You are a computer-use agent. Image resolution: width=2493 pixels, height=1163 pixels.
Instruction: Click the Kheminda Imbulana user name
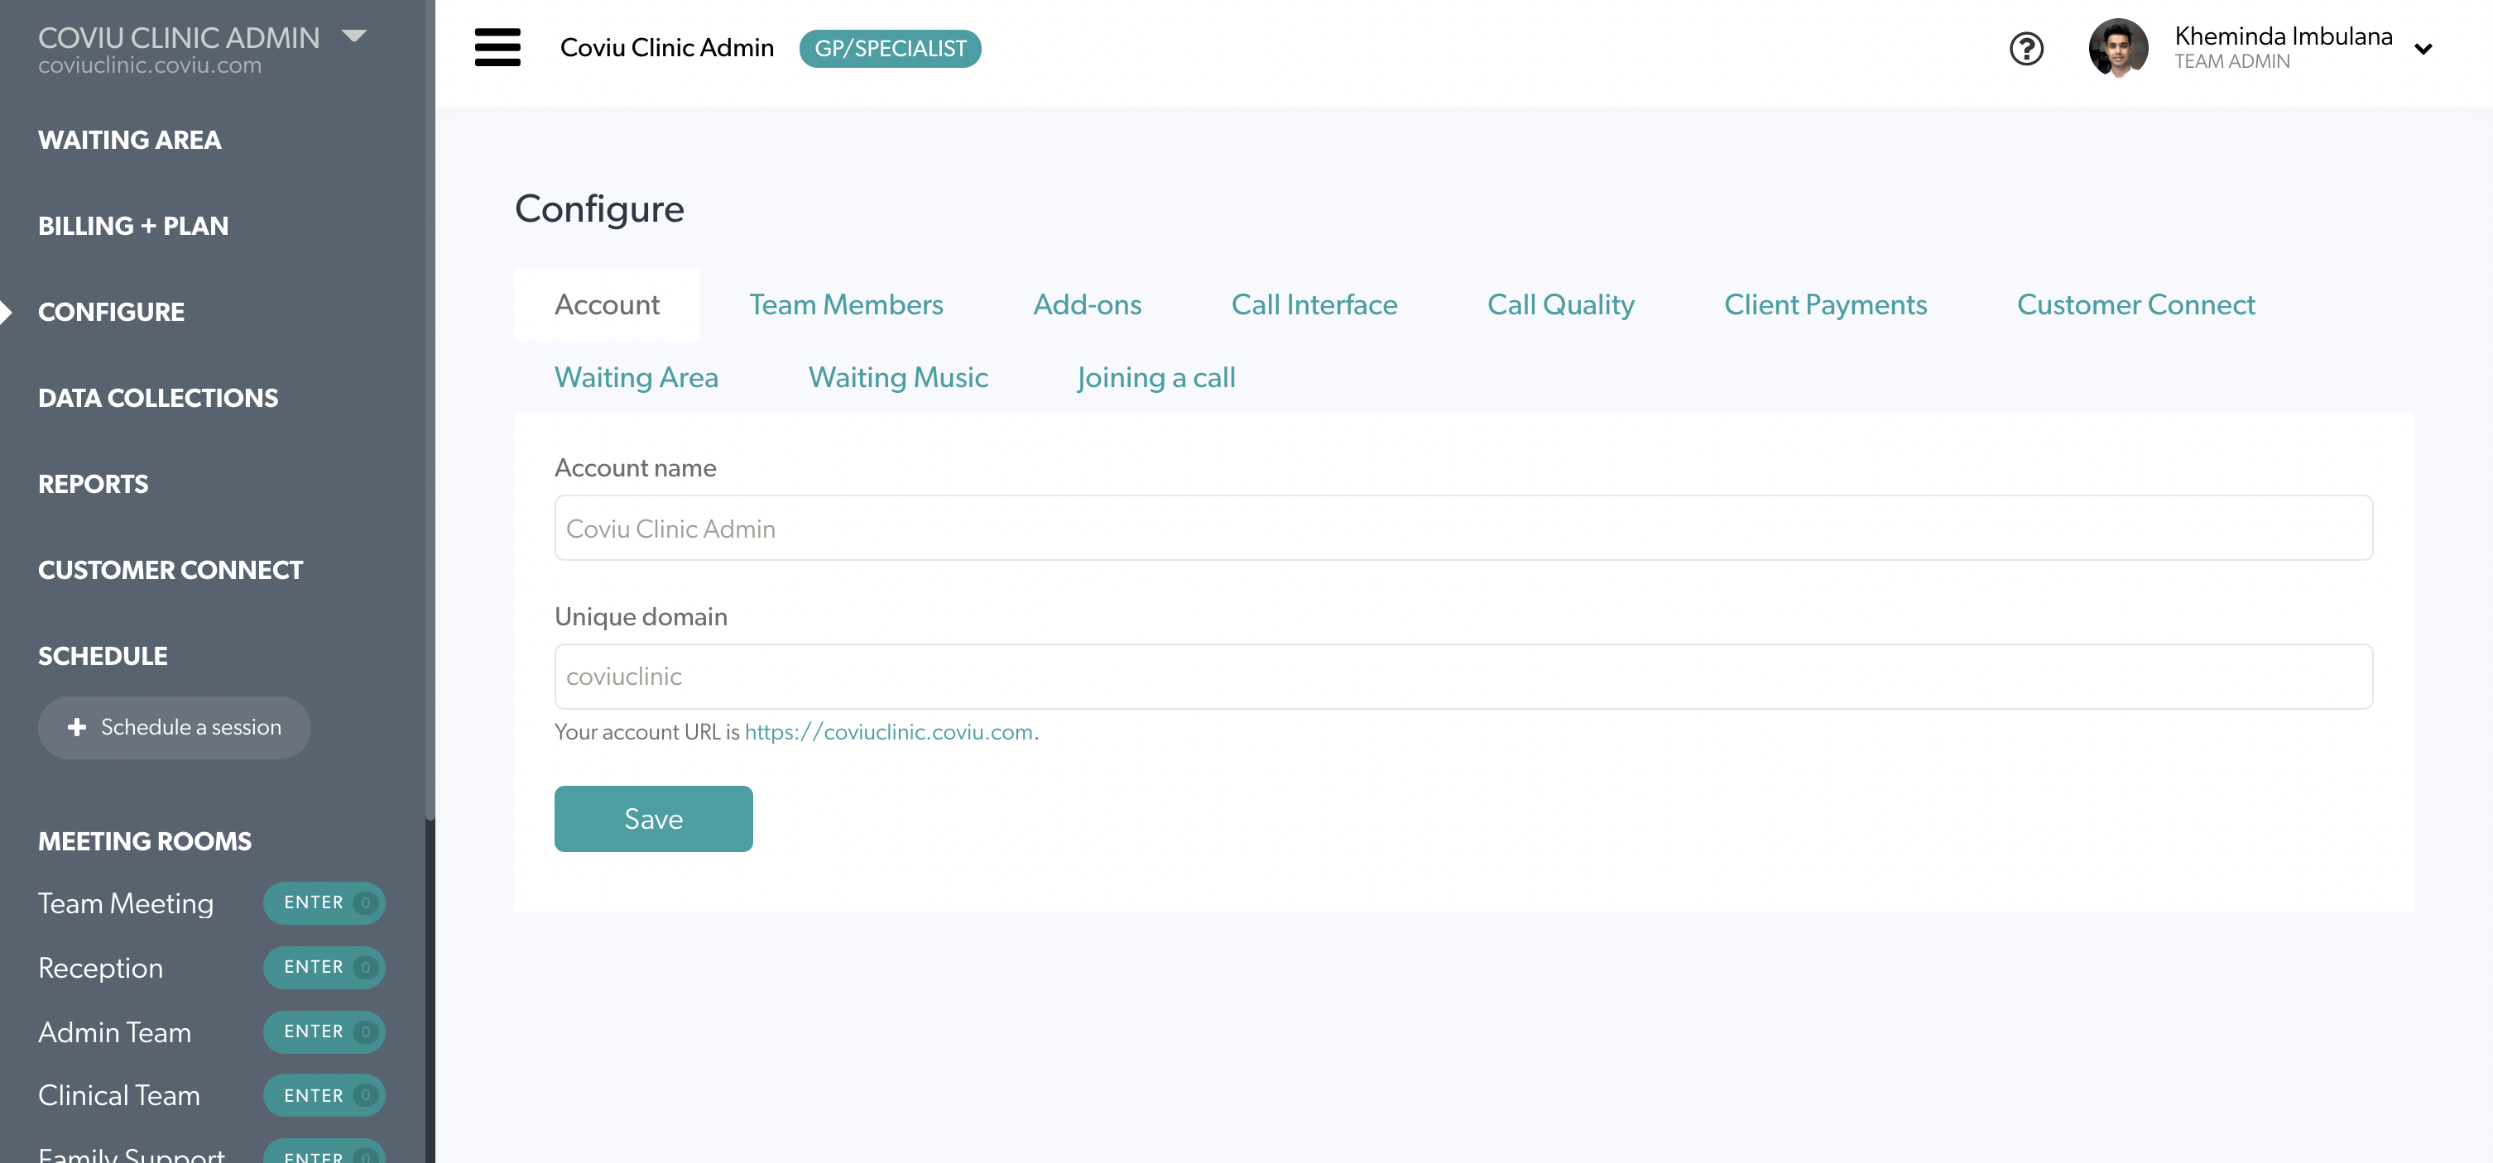coord(2283,36)
